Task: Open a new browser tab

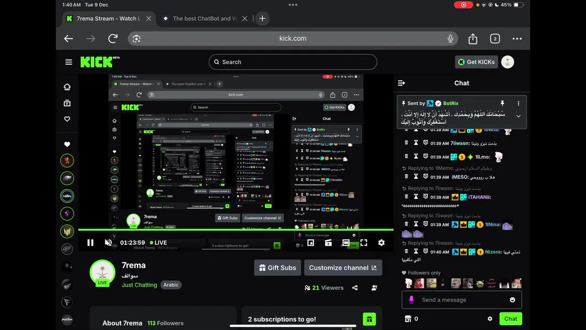Action: 262,18
